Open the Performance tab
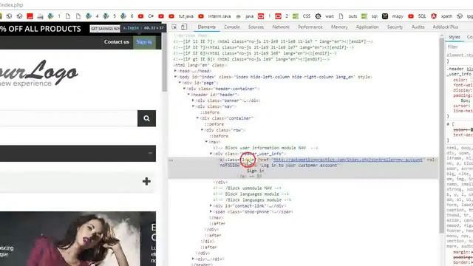473x266 pixels. point(310,27)
